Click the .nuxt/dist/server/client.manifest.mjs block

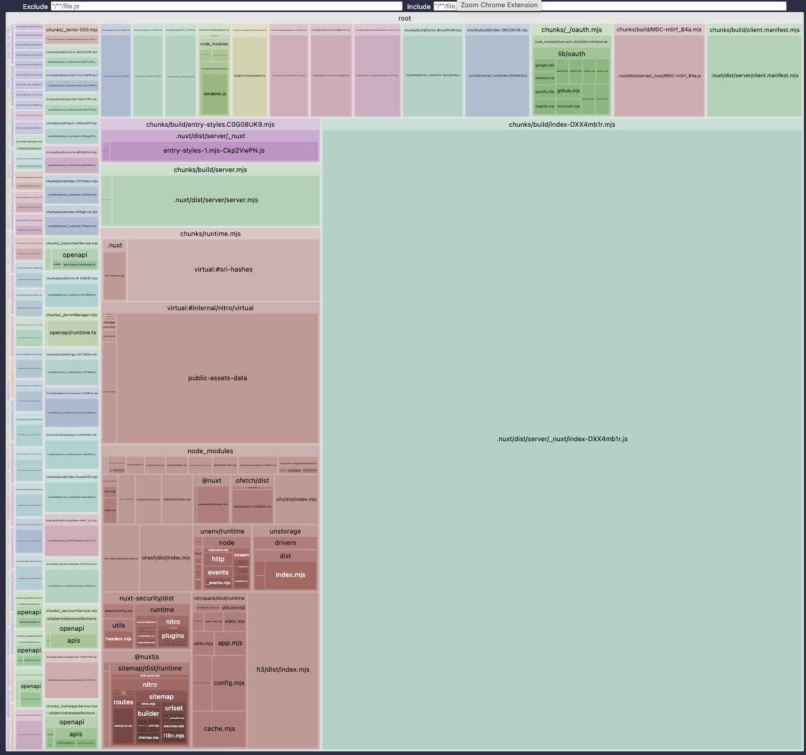(x=755, y=76)
